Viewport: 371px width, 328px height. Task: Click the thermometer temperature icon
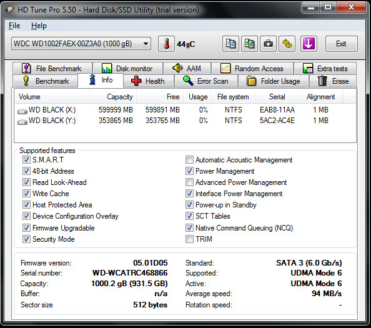click(166, 44)
